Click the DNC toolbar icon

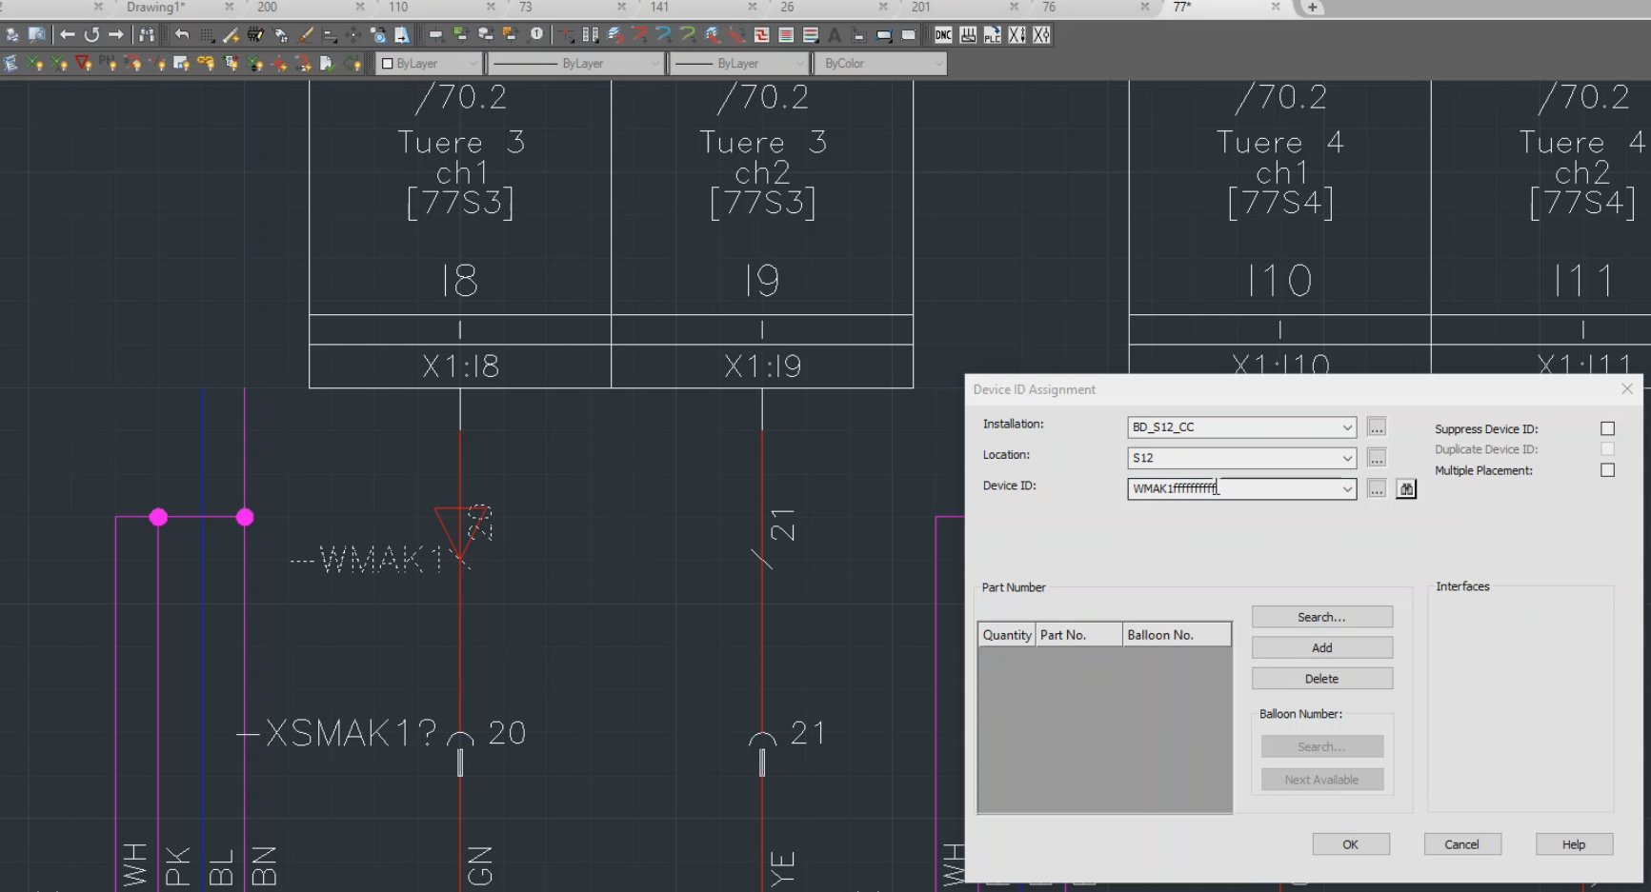click(x=943, y=35)
